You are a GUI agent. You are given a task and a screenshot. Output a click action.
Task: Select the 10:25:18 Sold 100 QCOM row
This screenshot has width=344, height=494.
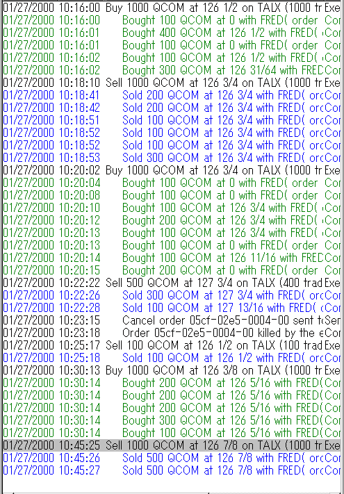(172, 358)
